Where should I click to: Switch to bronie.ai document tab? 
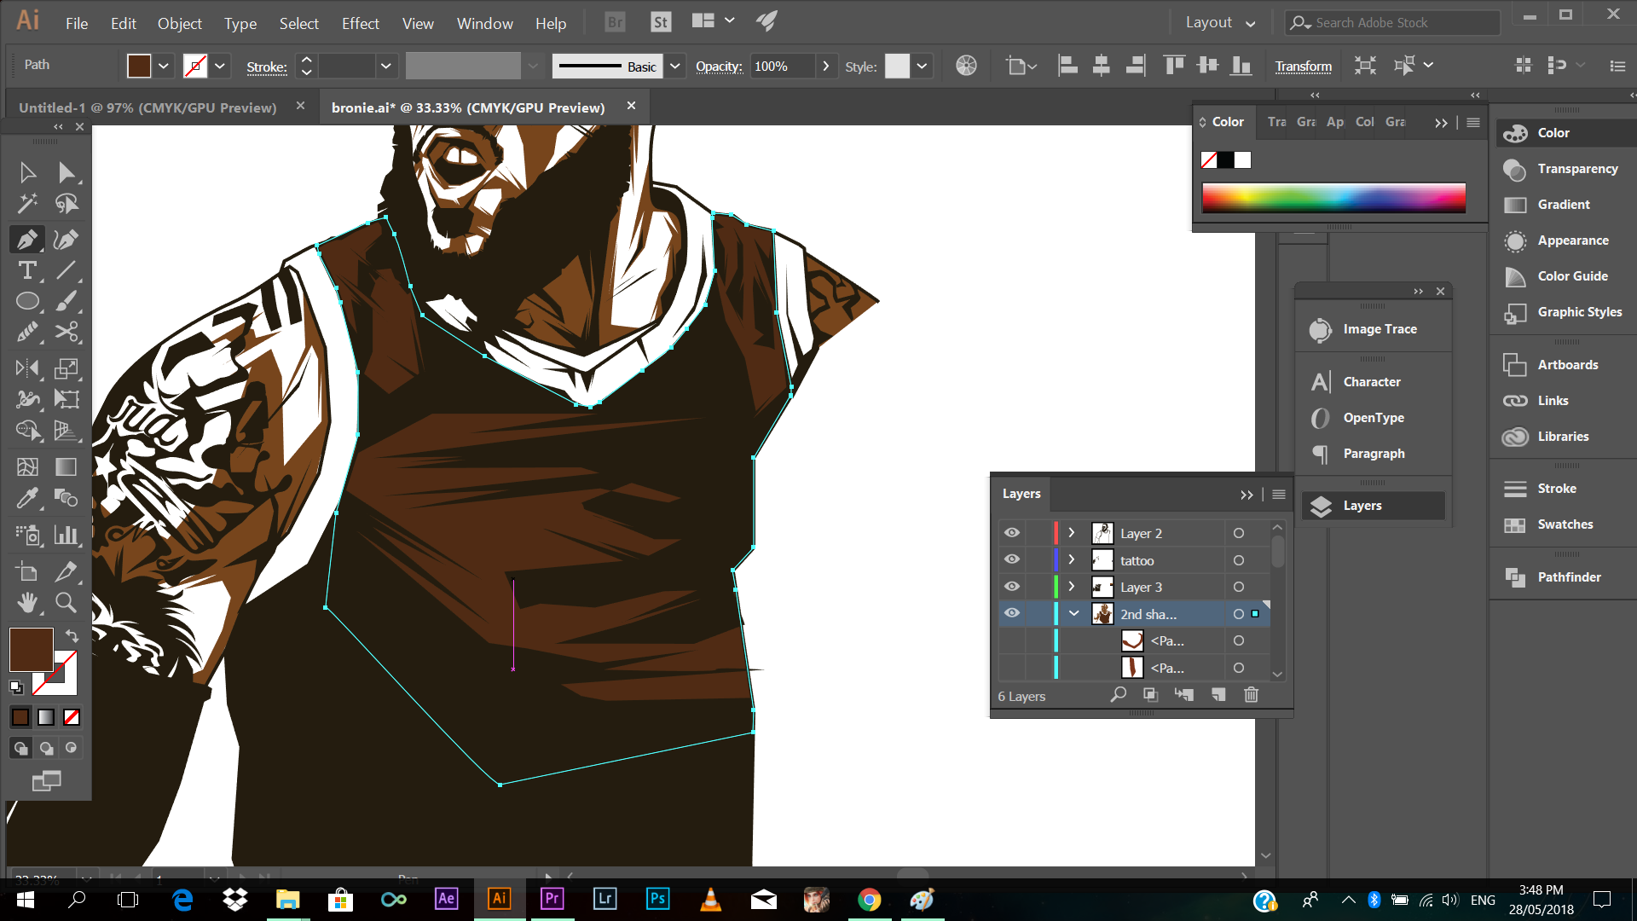tap(468, 107)
